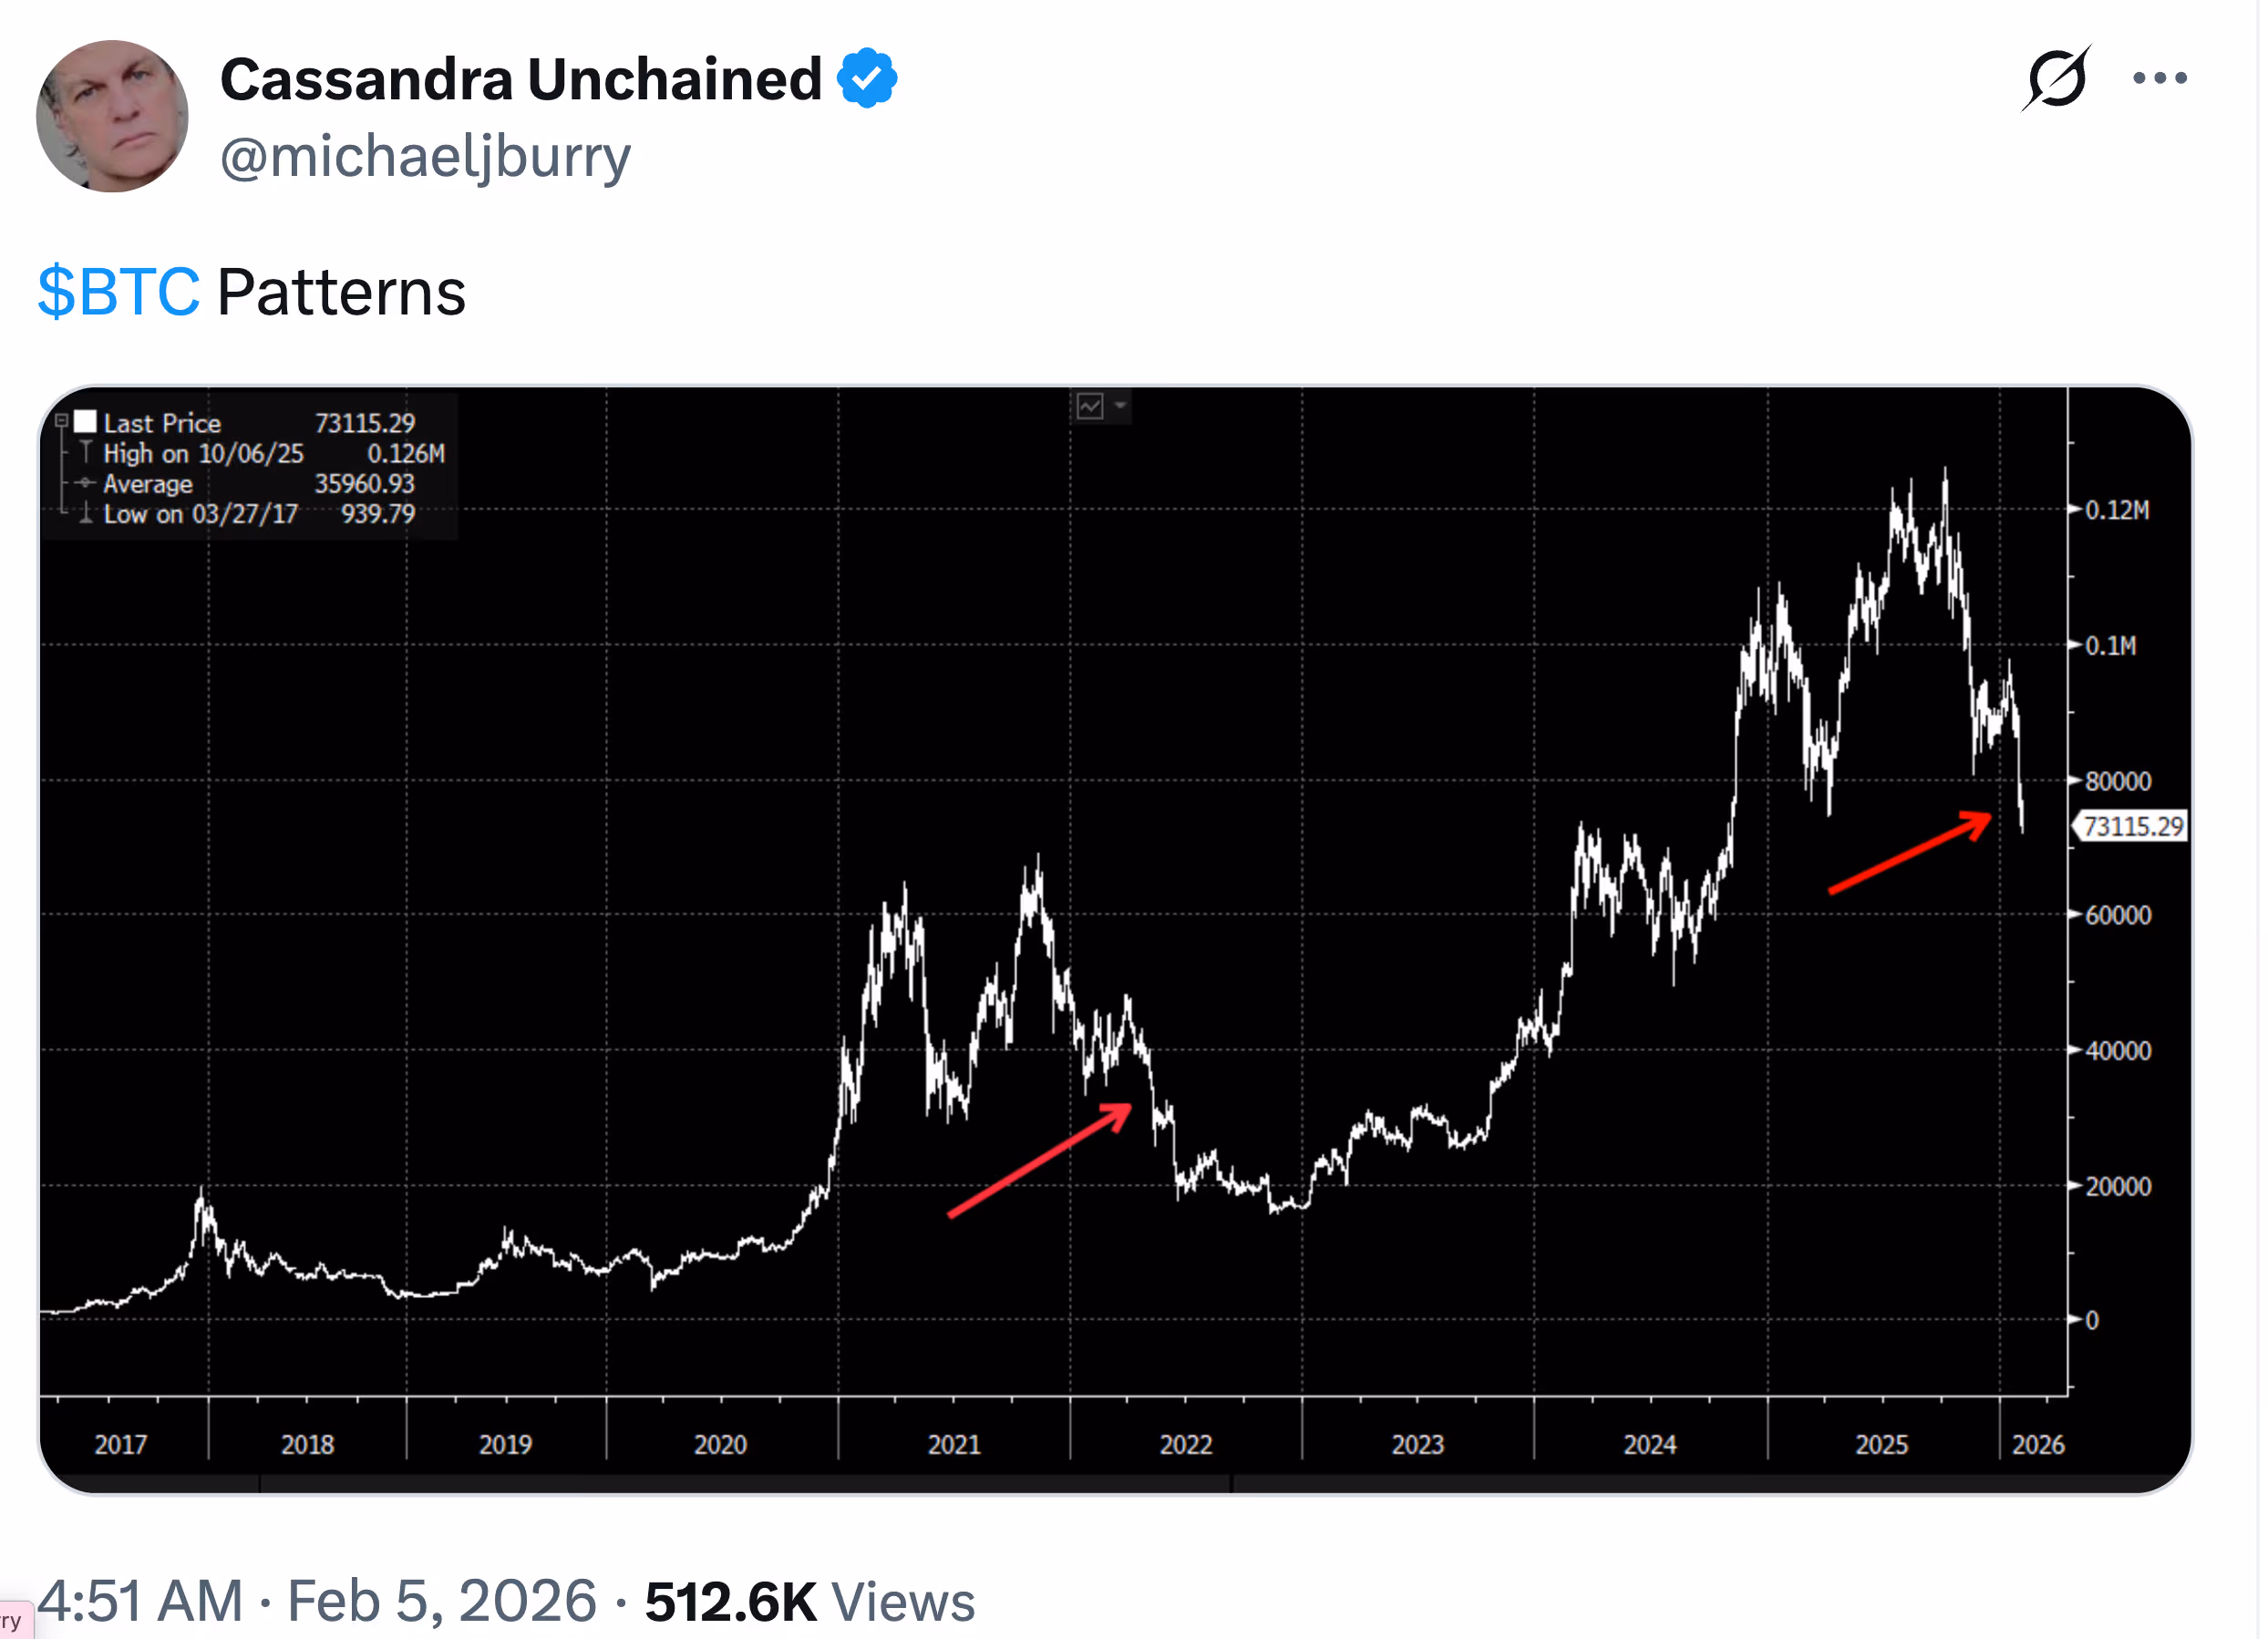Viewport: 2268px width, 1639px height.
Task: Open the Grok icon on the post
Action: pos(2055,78)
